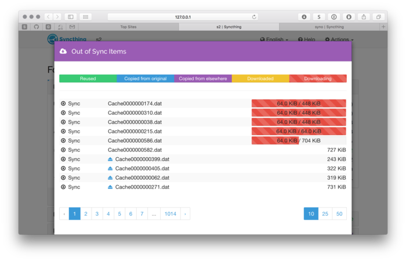Screen dimensions: 406x261
Task: Open the English language dropdown
Action: click(274, 39)
